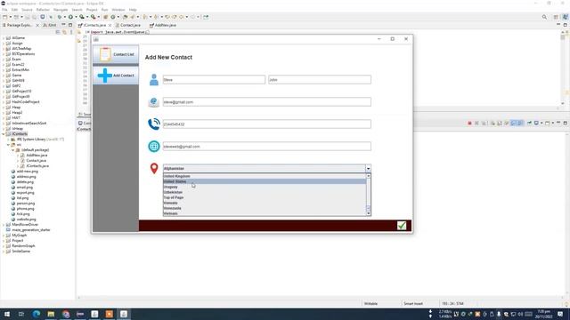Viewport: 570px width, 320px height.
Task: Open the Contact List sidebar button
Action: [116, 54]
